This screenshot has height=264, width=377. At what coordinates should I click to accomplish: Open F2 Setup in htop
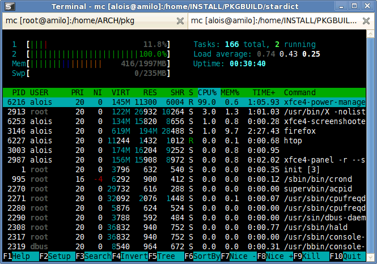click(56, 256)
